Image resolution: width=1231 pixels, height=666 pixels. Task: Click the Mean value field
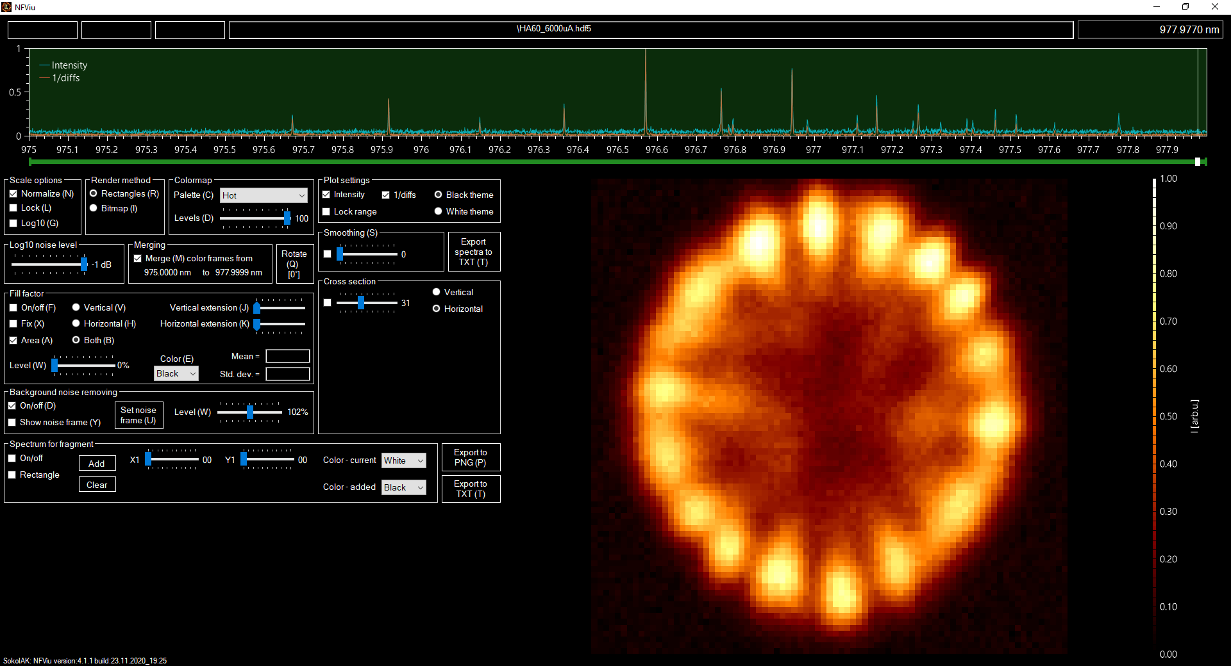point(288,357)
